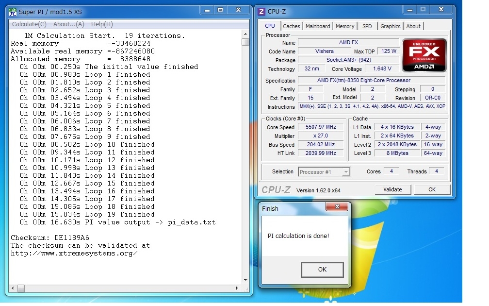Switch to the Caches tab
The height and width of the screenshot is (306, 489).
click(x=292, y=26)
